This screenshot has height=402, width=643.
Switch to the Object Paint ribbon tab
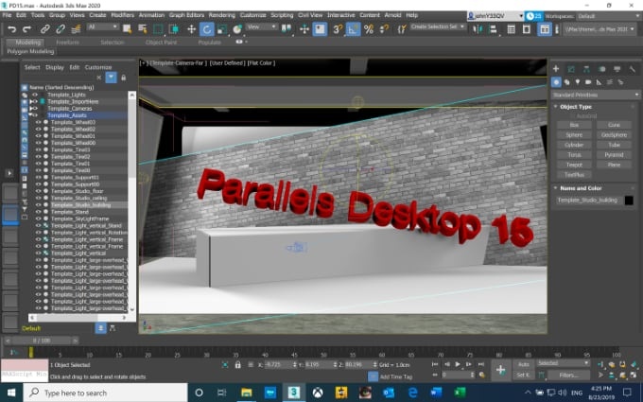(x=161, y=43)
